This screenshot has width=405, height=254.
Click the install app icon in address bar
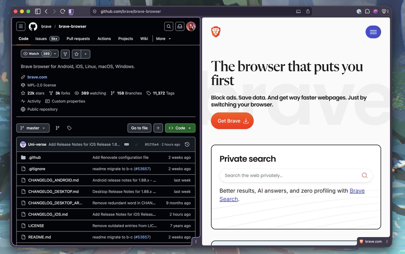[x=298, y=11]
